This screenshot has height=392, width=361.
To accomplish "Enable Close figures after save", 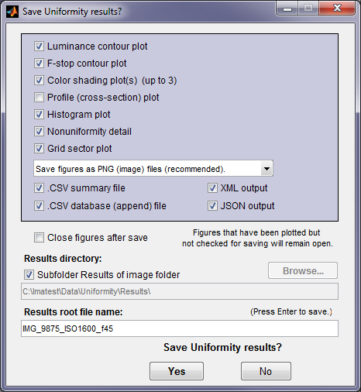I will click(x=39, y=238).
